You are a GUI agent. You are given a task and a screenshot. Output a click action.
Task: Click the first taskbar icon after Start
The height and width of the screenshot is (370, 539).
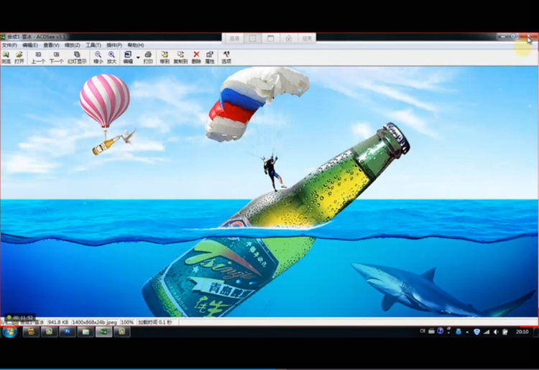coord(31,332)
